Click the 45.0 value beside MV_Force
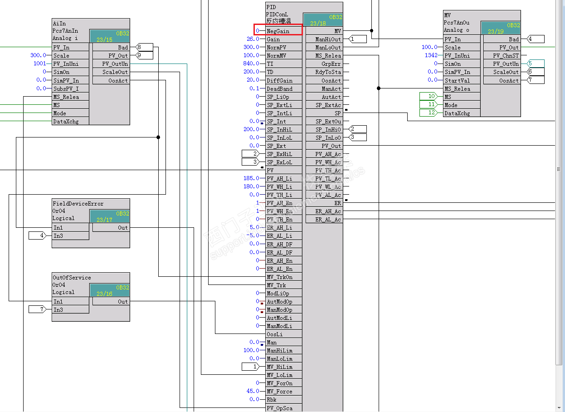Viewport: 565px width, 412px height. pyautogui.click(x=253, y=391)
